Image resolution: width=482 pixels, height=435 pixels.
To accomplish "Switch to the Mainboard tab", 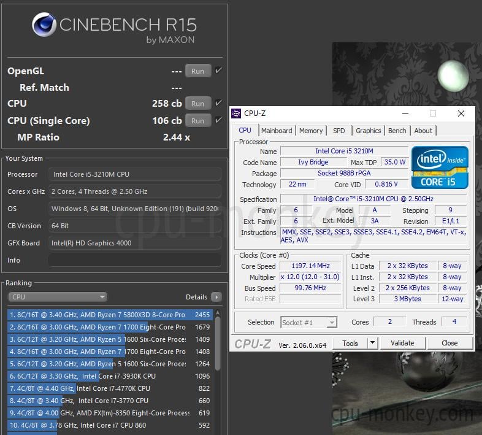I will [277, 131].
